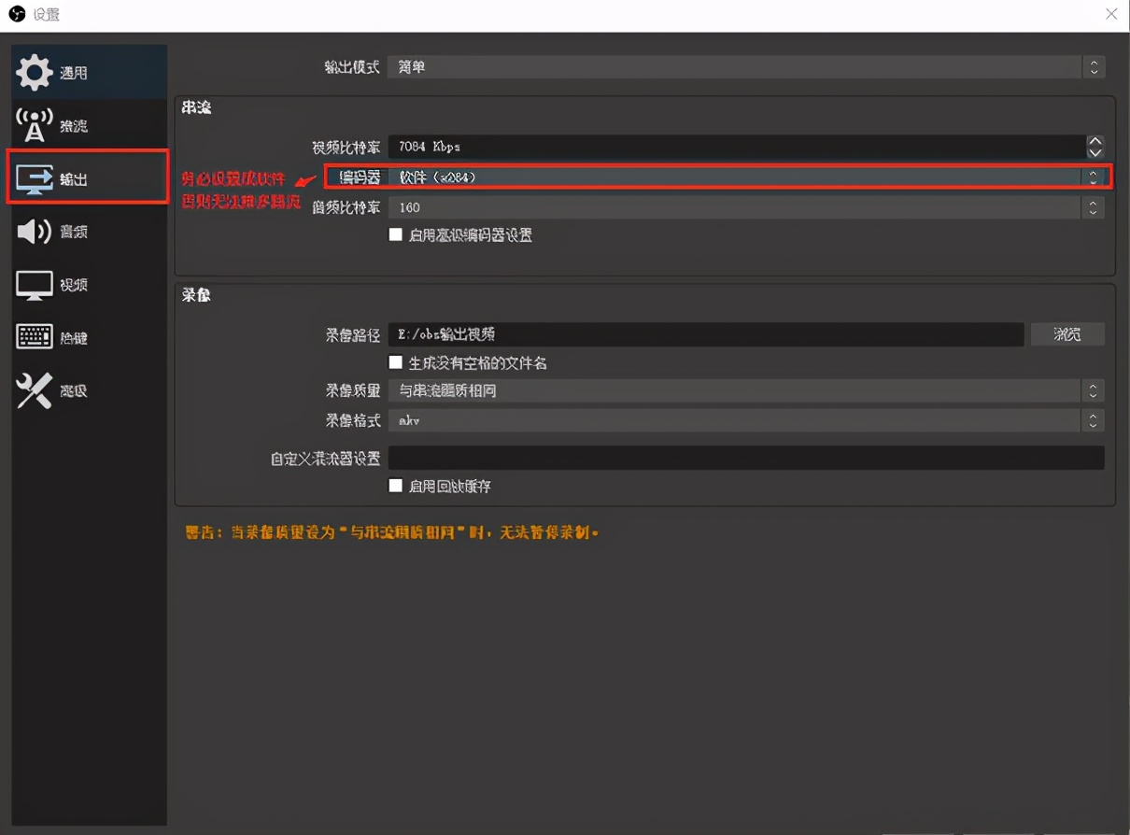Select the 输出 sidebar menu entry

click(x=88, y=177)
